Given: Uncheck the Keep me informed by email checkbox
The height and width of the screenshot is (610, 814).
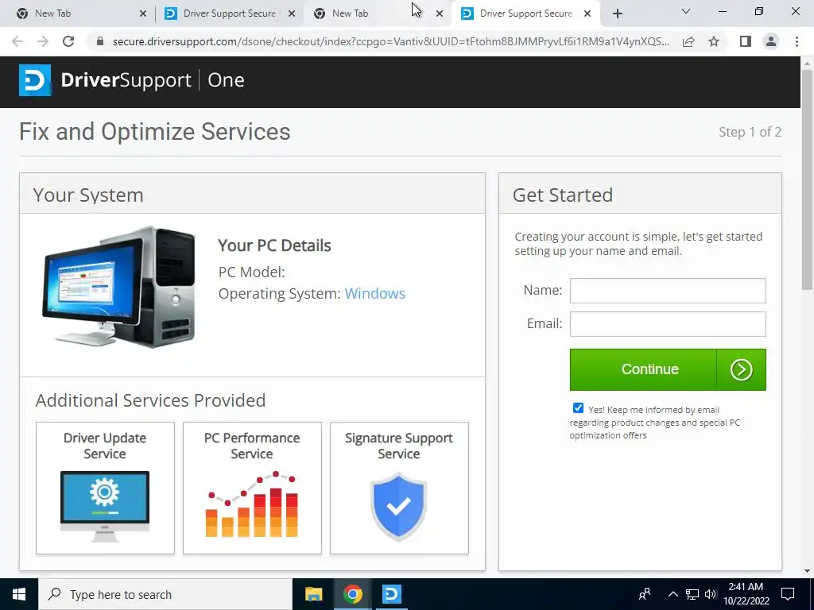Looking at the screenshot, I should tap(578, 408).
